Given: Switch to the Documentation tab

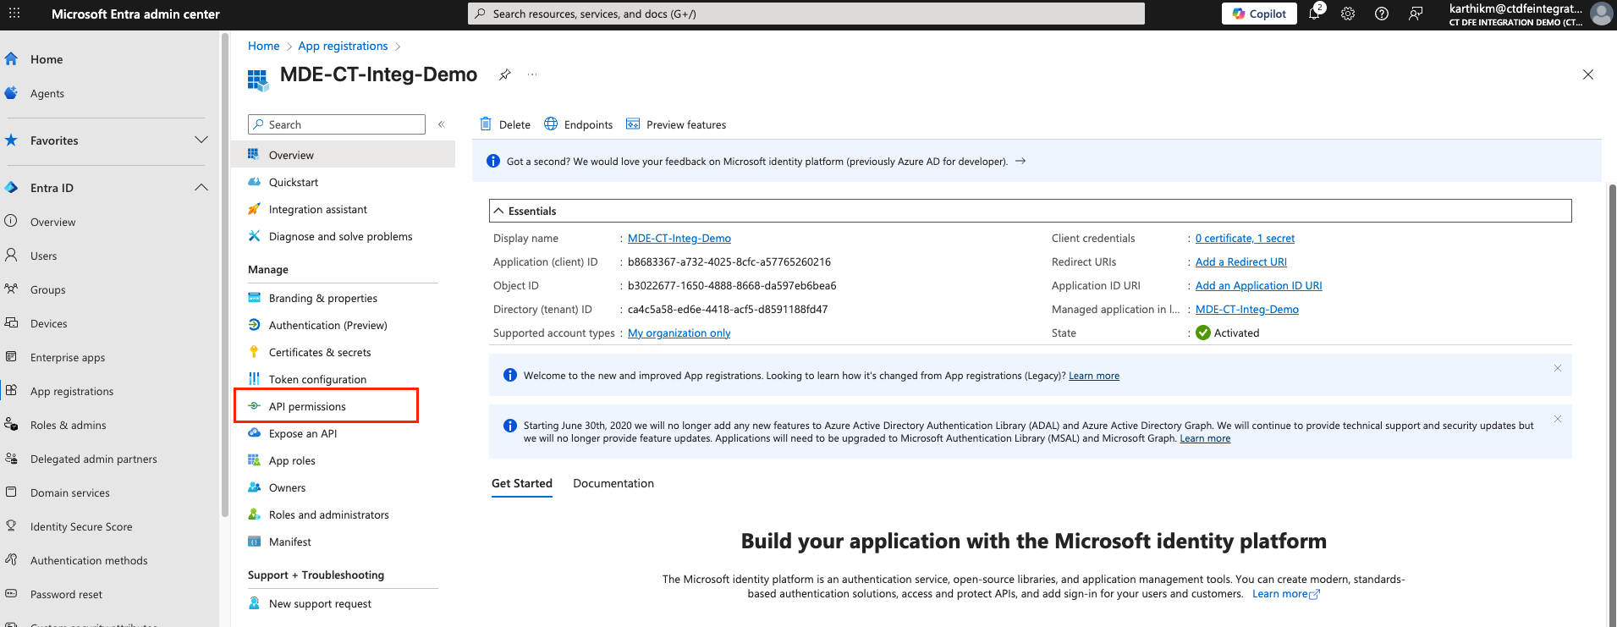Looking at the screenshot, I should 613,483.
